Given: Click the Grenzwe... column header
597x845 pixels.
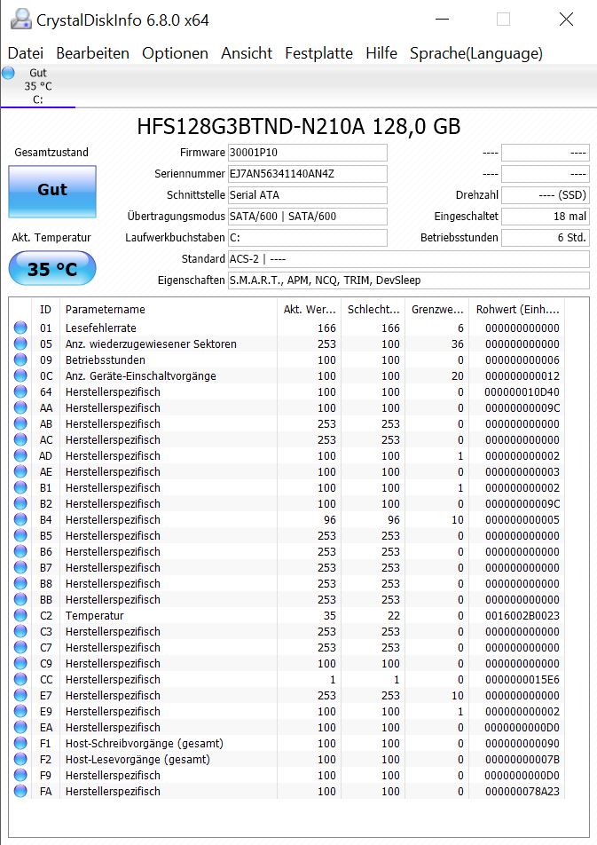Looking at the screenshot, I should pyautogui.click(x=437, y=309).
